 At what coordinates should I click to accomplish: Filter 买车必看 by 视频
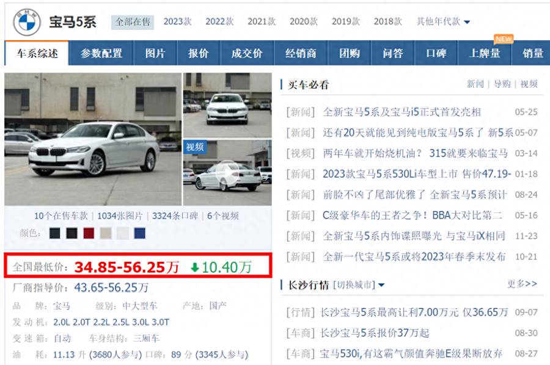[529, 84]
